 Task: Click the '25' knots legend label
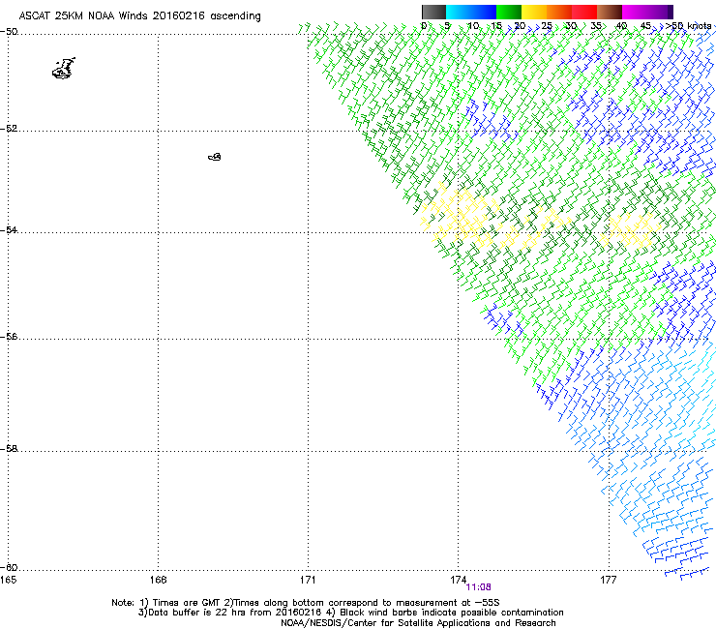[x=547, y=26]
